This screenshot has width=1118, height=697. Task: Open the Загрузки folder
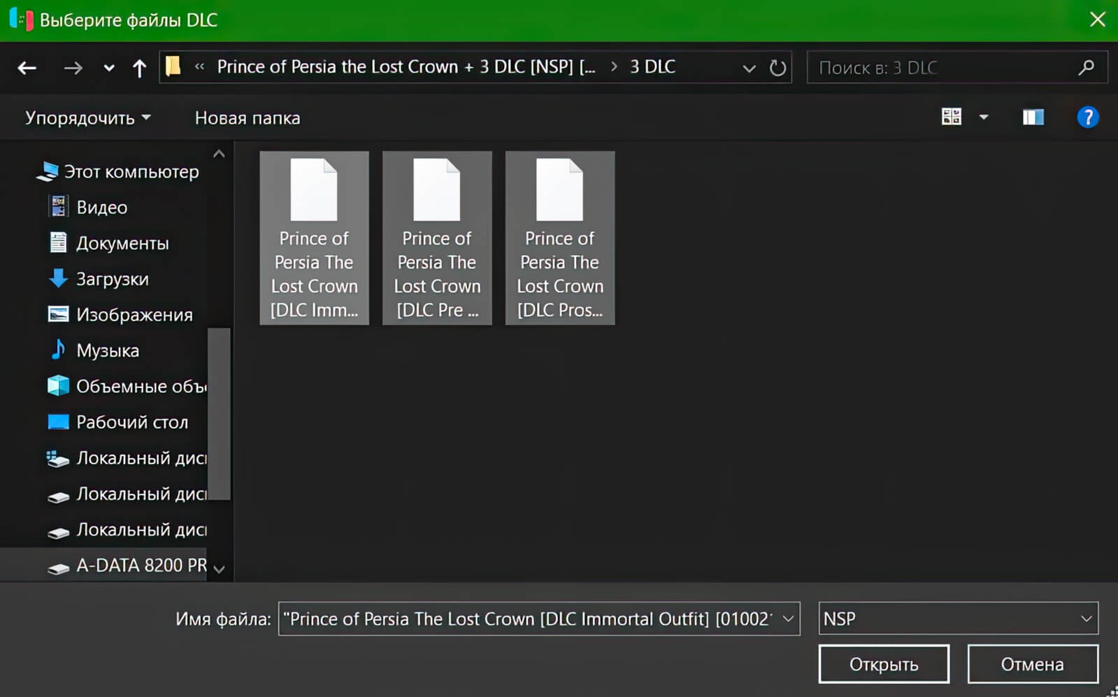112,279
